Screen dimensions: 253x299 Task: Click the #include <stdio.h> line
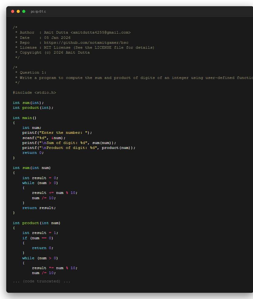(x=34, y=93)
